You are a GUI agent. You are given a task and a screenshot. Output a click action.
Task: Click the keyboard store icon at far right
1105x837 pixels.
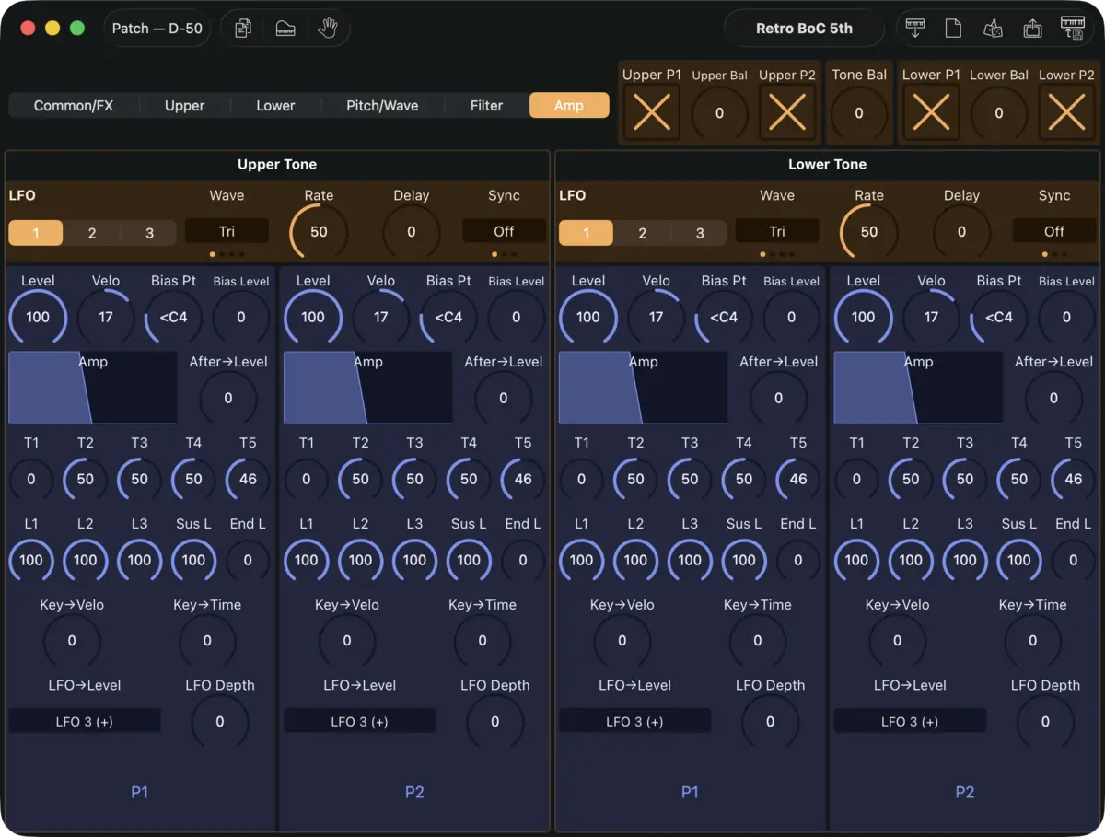click(1073, 29)
